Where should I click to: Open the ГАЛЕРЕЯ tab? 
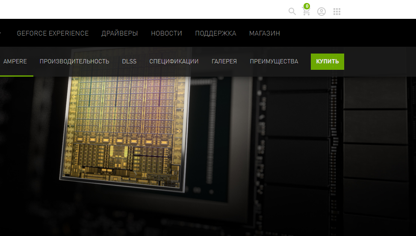[x=224, y=61]
